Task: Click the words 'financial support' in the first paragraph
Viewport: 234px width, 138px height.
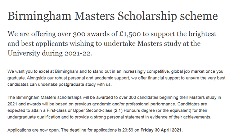Action: point(164,78)
